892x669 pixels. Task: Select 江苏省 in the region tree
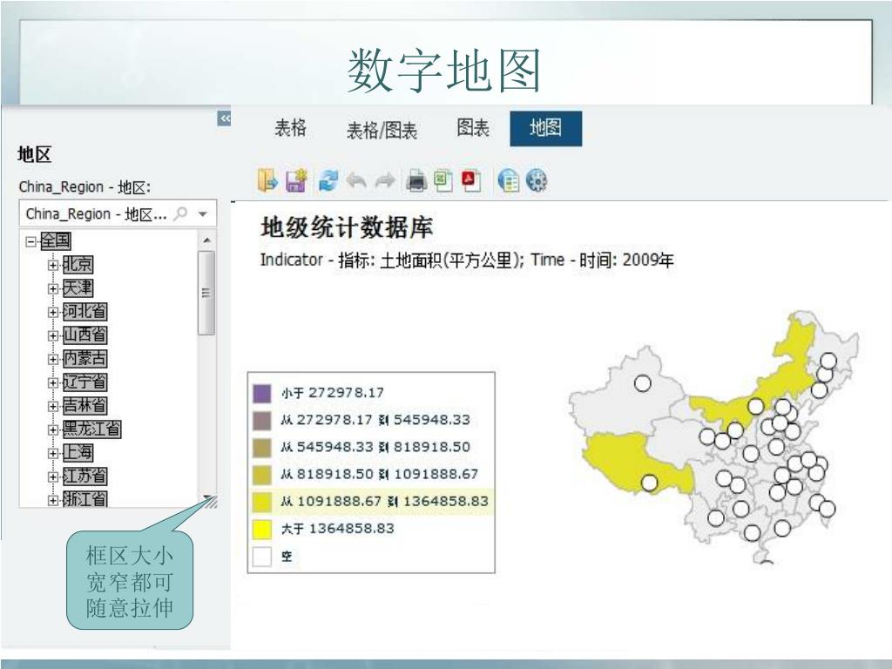click(84, 476)
